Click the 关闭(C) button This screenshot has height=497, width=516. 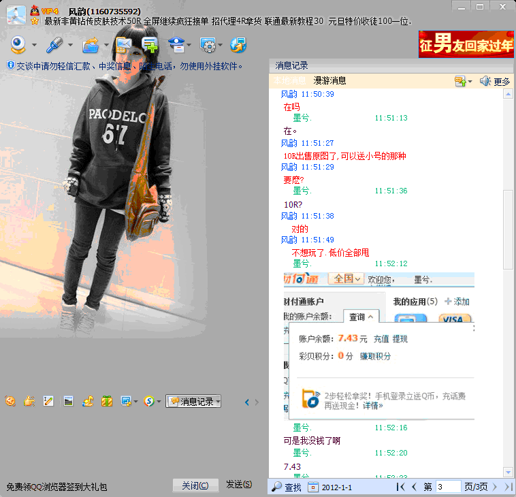[x=195, y=485]
